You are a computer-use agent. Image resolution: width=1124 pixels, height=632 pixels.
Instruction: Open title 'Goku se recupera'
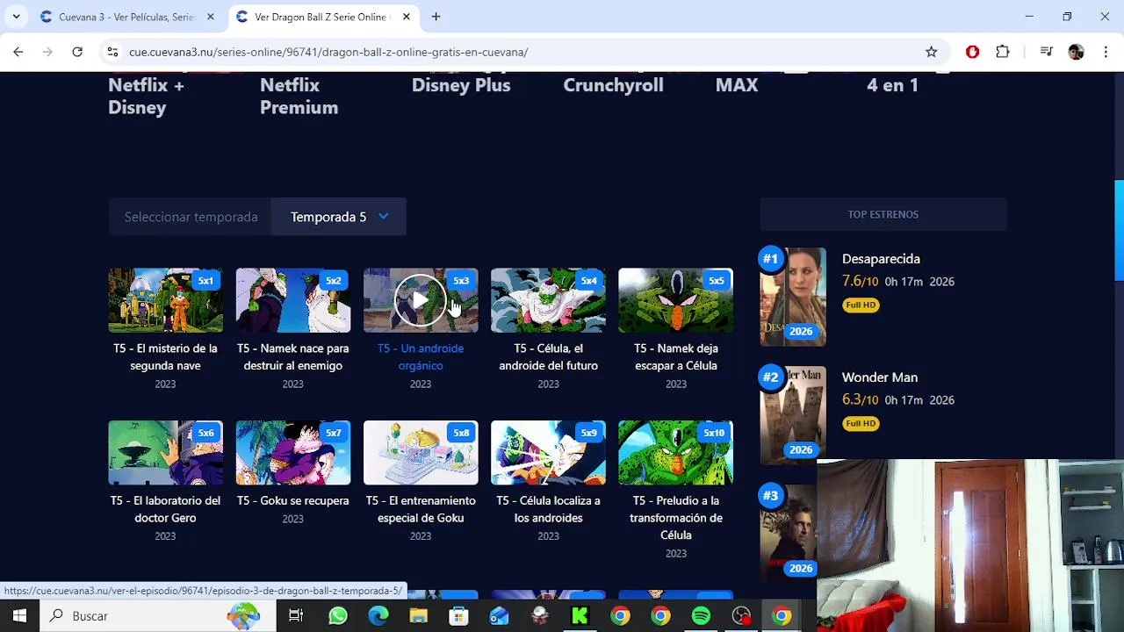pos(292,500)
